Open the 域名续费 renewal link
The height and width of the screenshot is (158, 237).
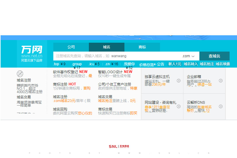[x=223, y=64]
